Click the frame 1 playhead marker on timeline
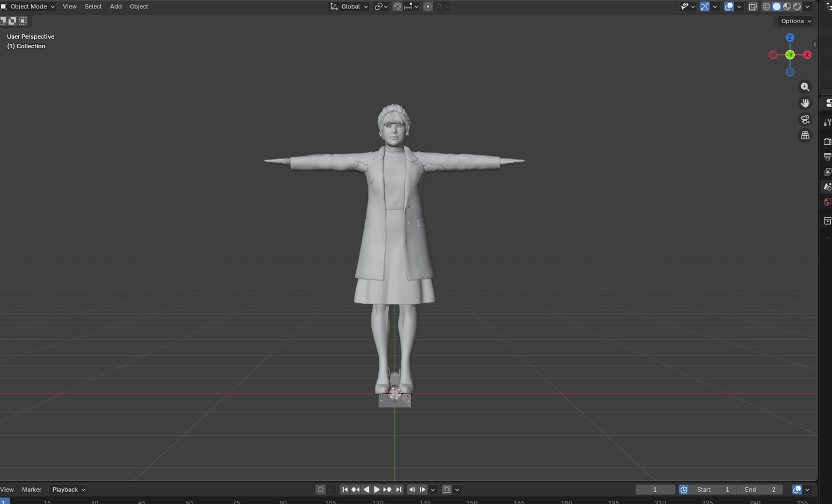The height and width of the screenshot is (504, 832). [x=4, y=501]
